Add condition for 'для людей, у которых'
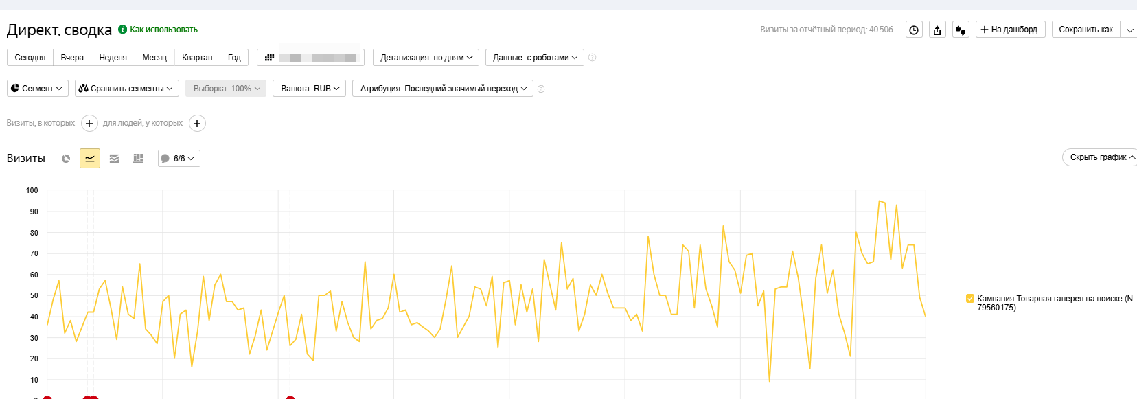This screenshot has width=1137, height=399. pos(197,124)
